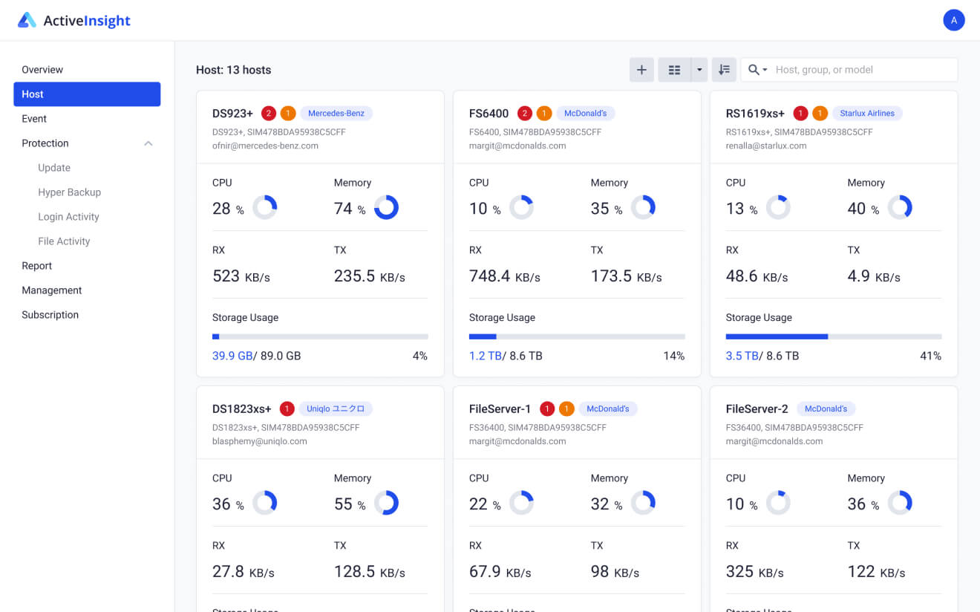Navigate to the Event page
Image resolution: width=980 pixels, height=612 pixels.
point(33,118)
